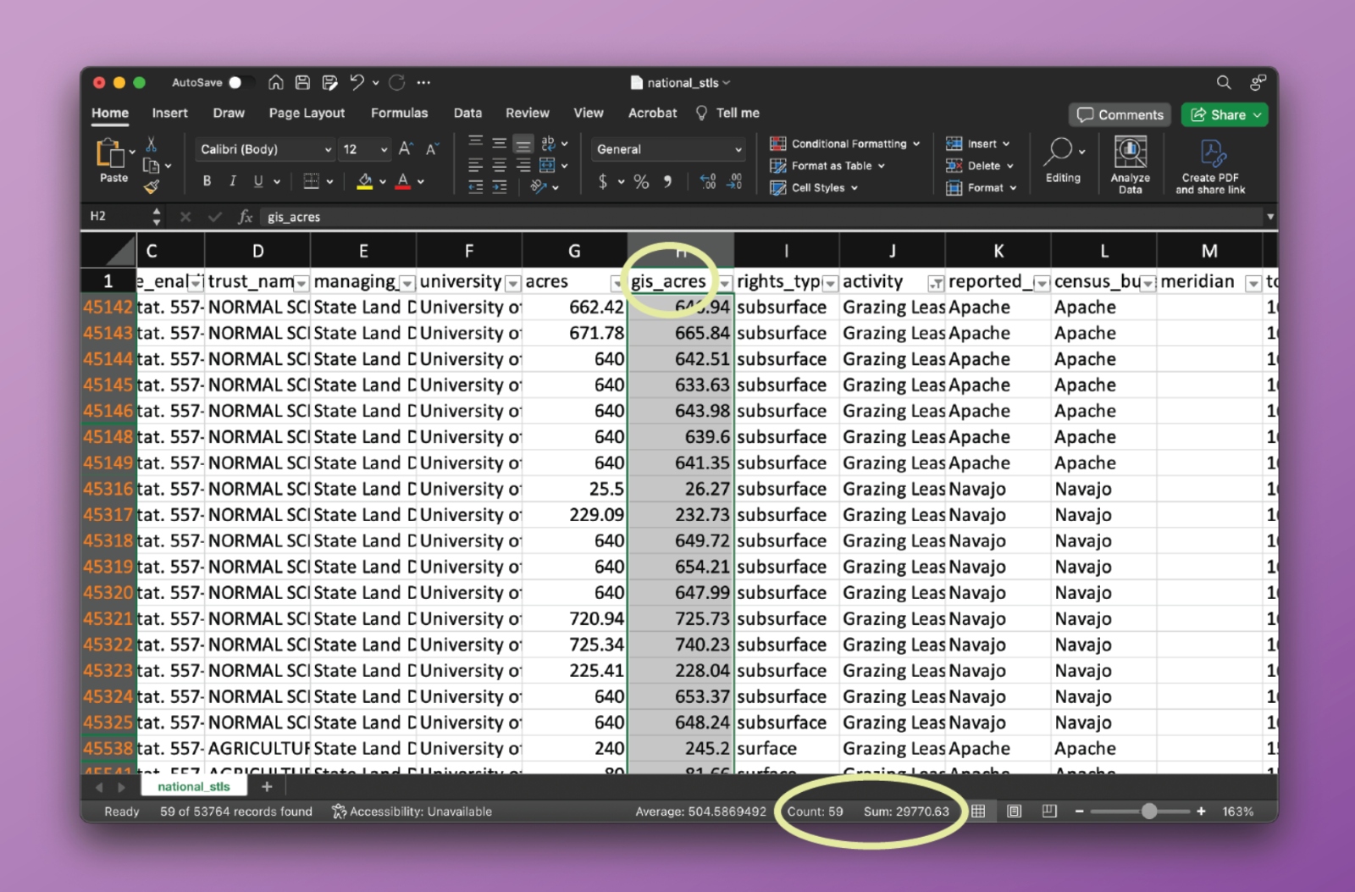Image resolution: width=1355 pixels, height=892 pixels.
Task: Click the Cut scissors icon
Action: (152, 144)
